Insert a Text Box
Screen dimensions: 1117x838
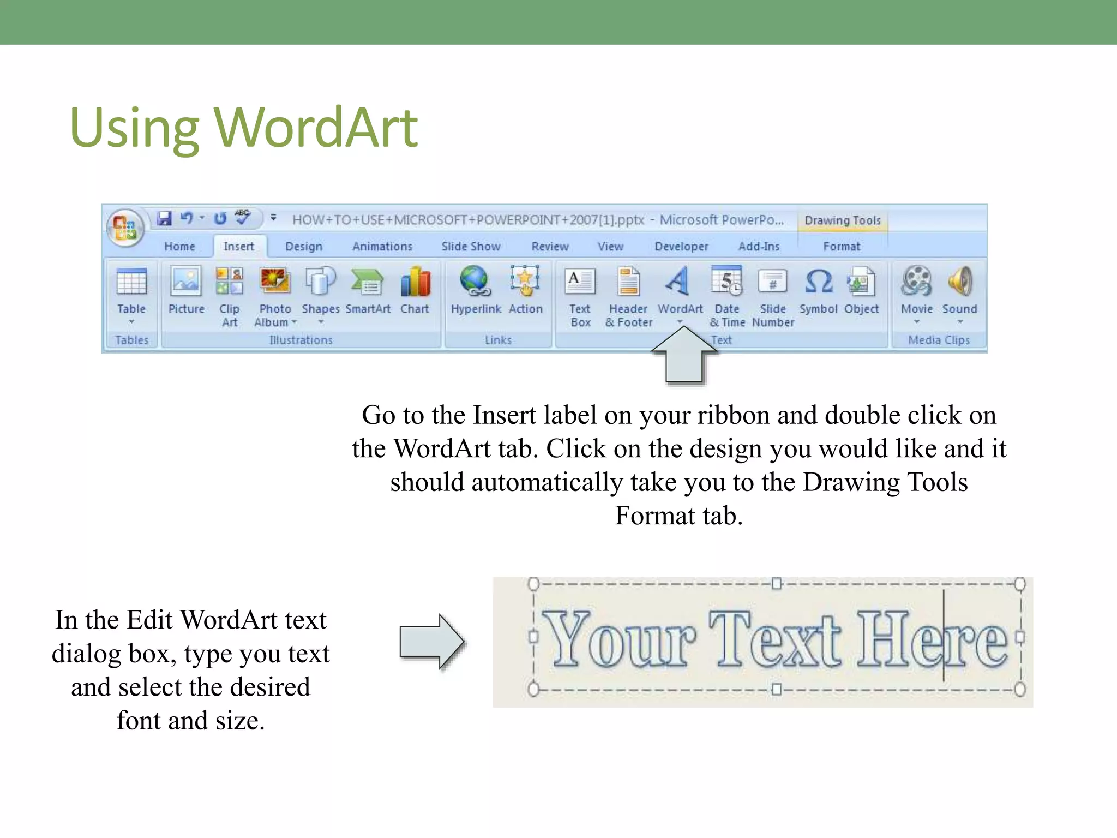(x=580, y=298)
